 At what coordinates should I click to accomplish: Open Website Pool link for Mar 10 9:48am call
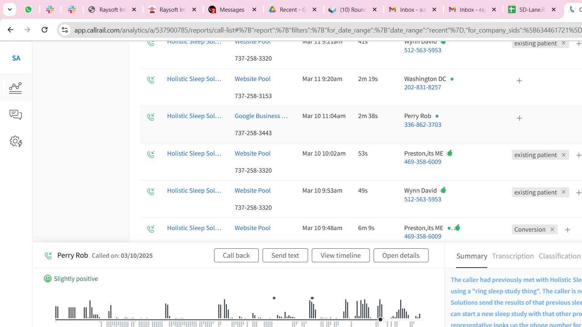(252, 228)
